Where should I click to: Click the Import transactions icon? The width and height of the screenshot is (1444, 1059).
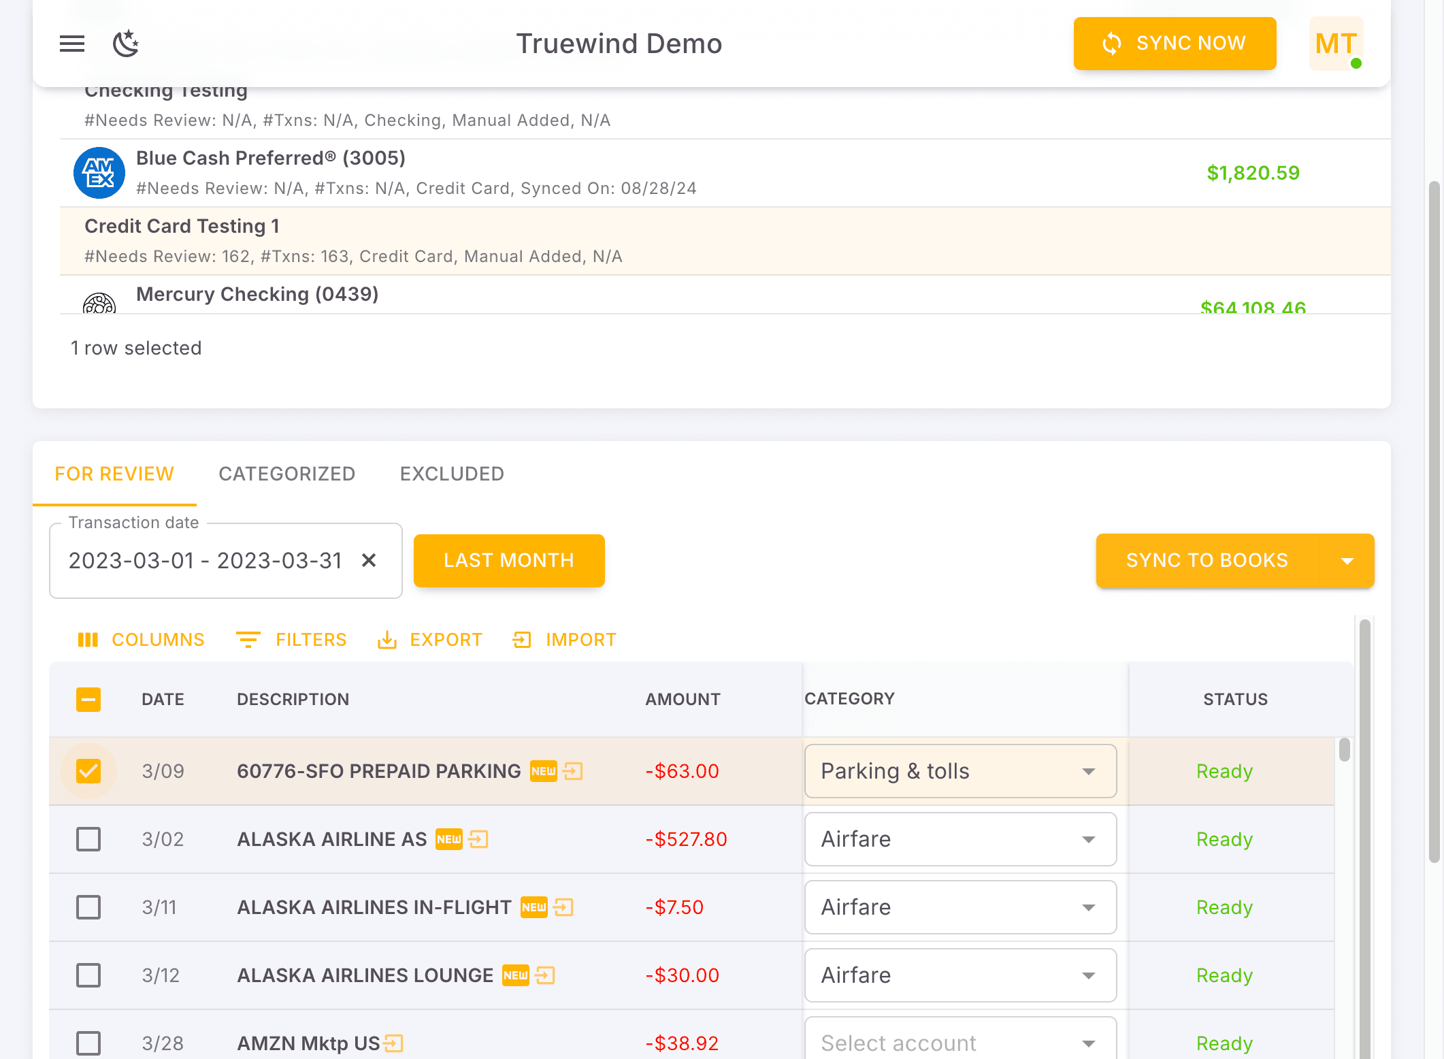point(521,639)
